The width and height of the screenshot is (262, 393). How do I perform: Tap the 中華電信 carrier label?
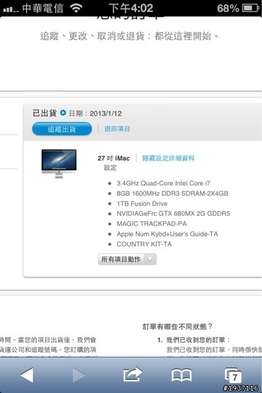click(x=42, y=8)
